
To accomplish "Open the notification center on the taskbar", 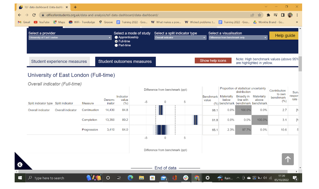I will [x=295, y=178].
